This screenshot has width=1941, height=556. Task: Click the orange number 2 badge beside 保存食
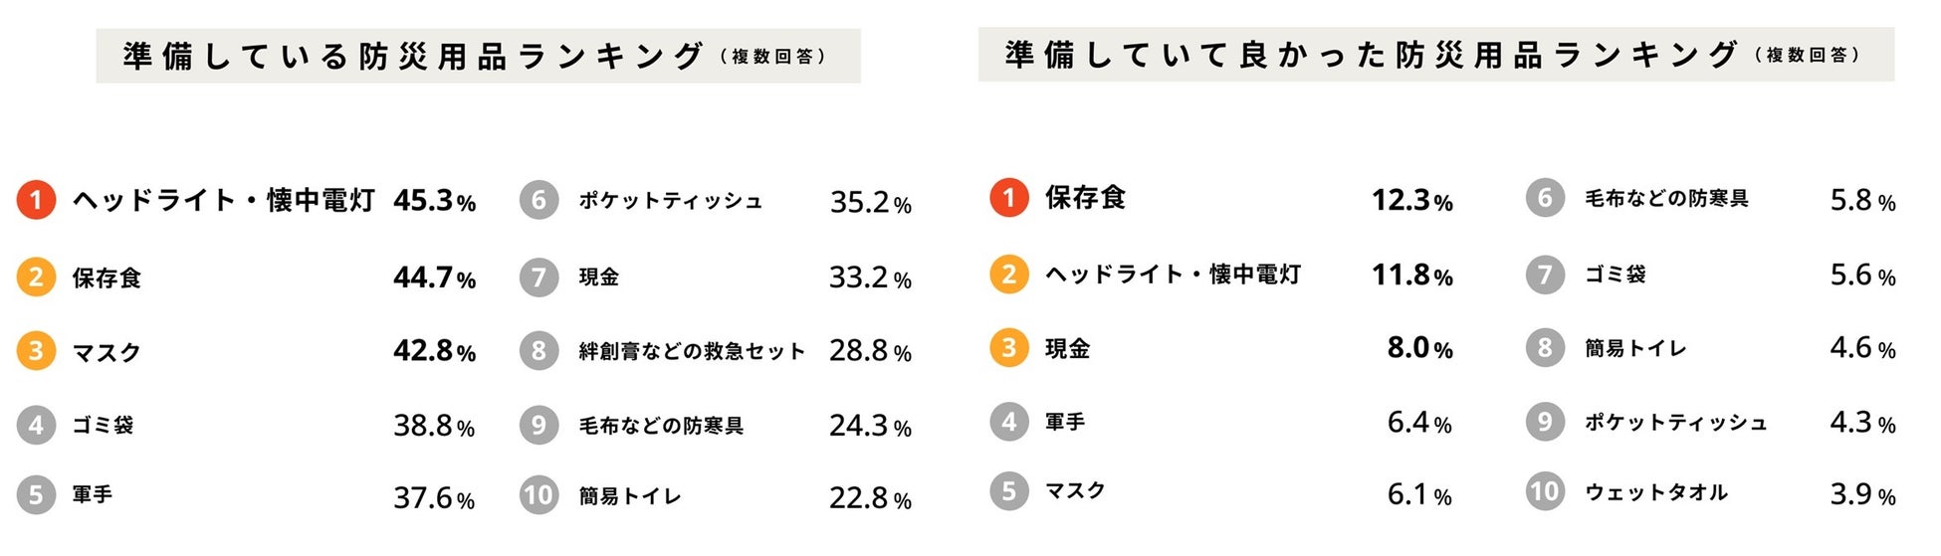pyautogui.click(x=36, y=277)
